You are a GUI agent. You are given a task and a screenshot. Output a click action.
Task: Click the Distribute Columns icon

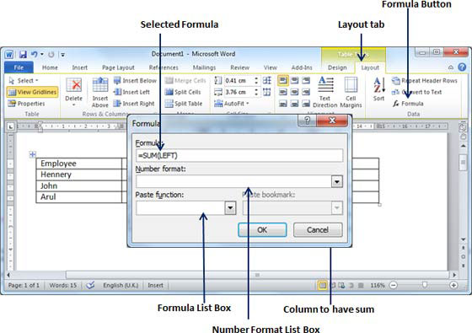tap(266, 92)
